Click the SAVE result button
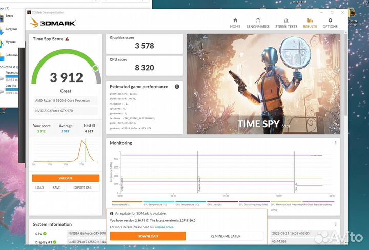 pos(56,187)
